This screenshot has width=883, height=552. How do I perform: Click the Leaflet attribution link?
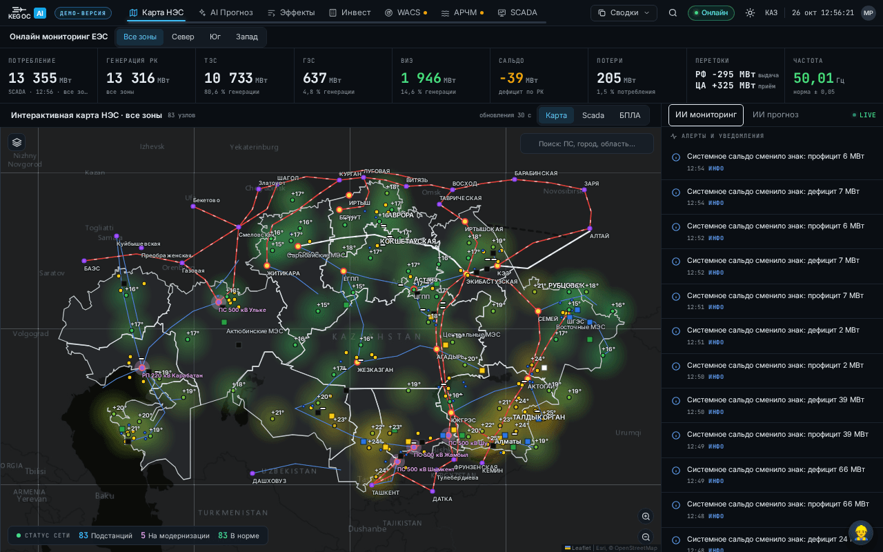click(578, 548)
